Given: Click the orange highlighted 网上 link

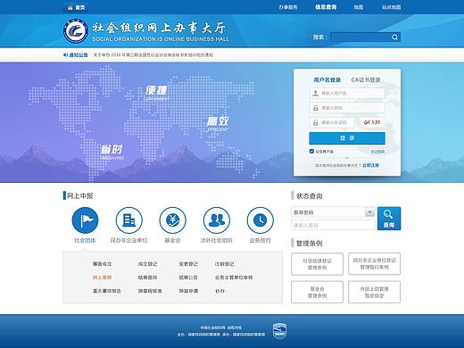Looking at the screenshot, I should (x=102, y=278).
